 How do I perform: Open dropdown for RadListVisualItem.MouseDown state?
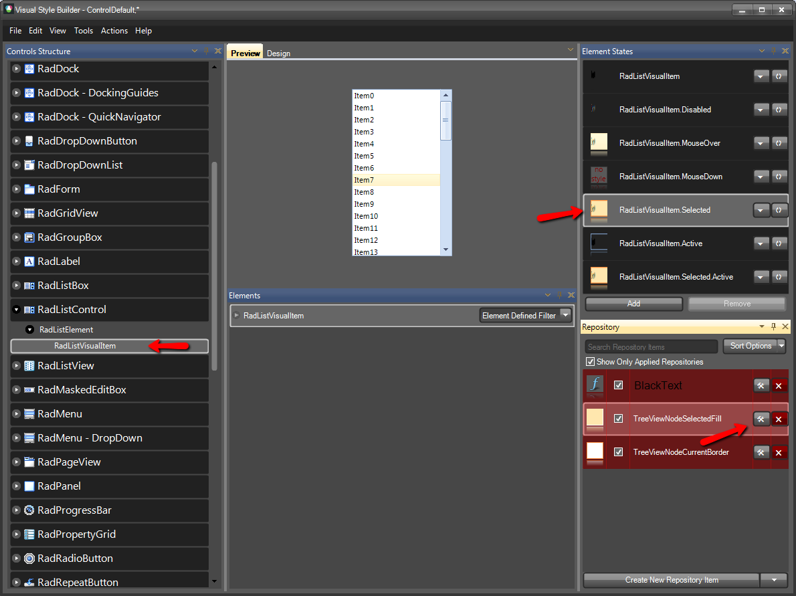click(x=761, y=177)
